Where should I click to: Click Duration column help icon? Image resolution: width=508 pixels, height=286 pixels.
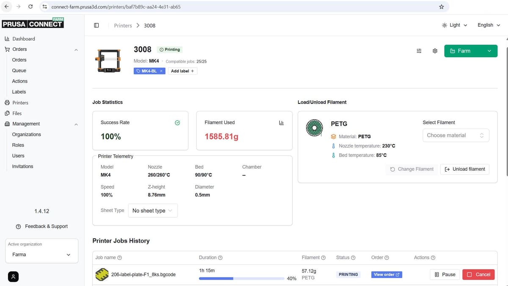[x=220, y=258]
